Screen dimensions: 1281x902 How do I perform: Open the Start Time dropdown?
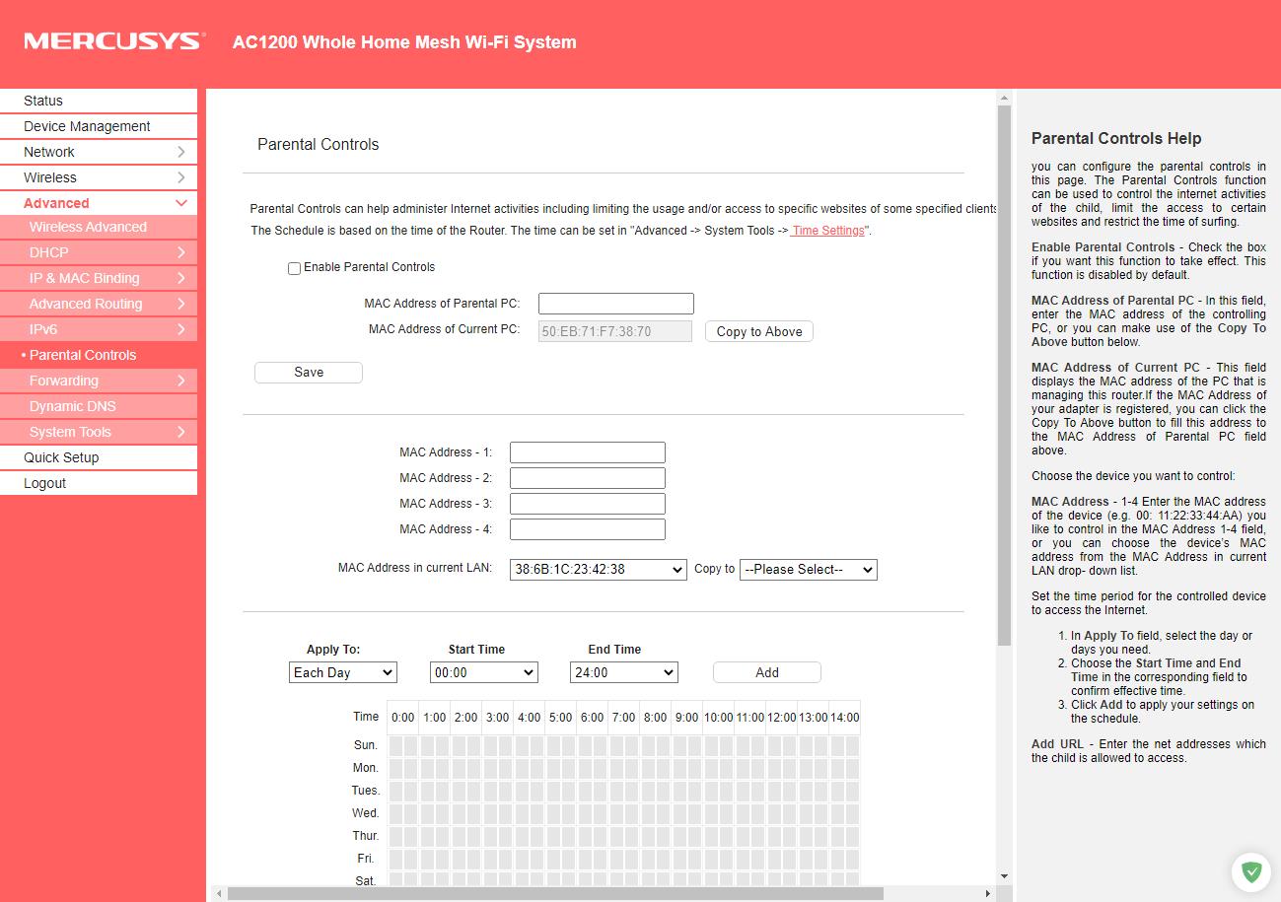coord(483,672)
